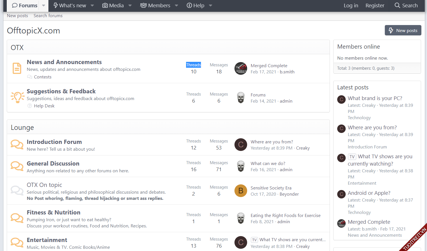Open the Search forums tab

[48, 16]
